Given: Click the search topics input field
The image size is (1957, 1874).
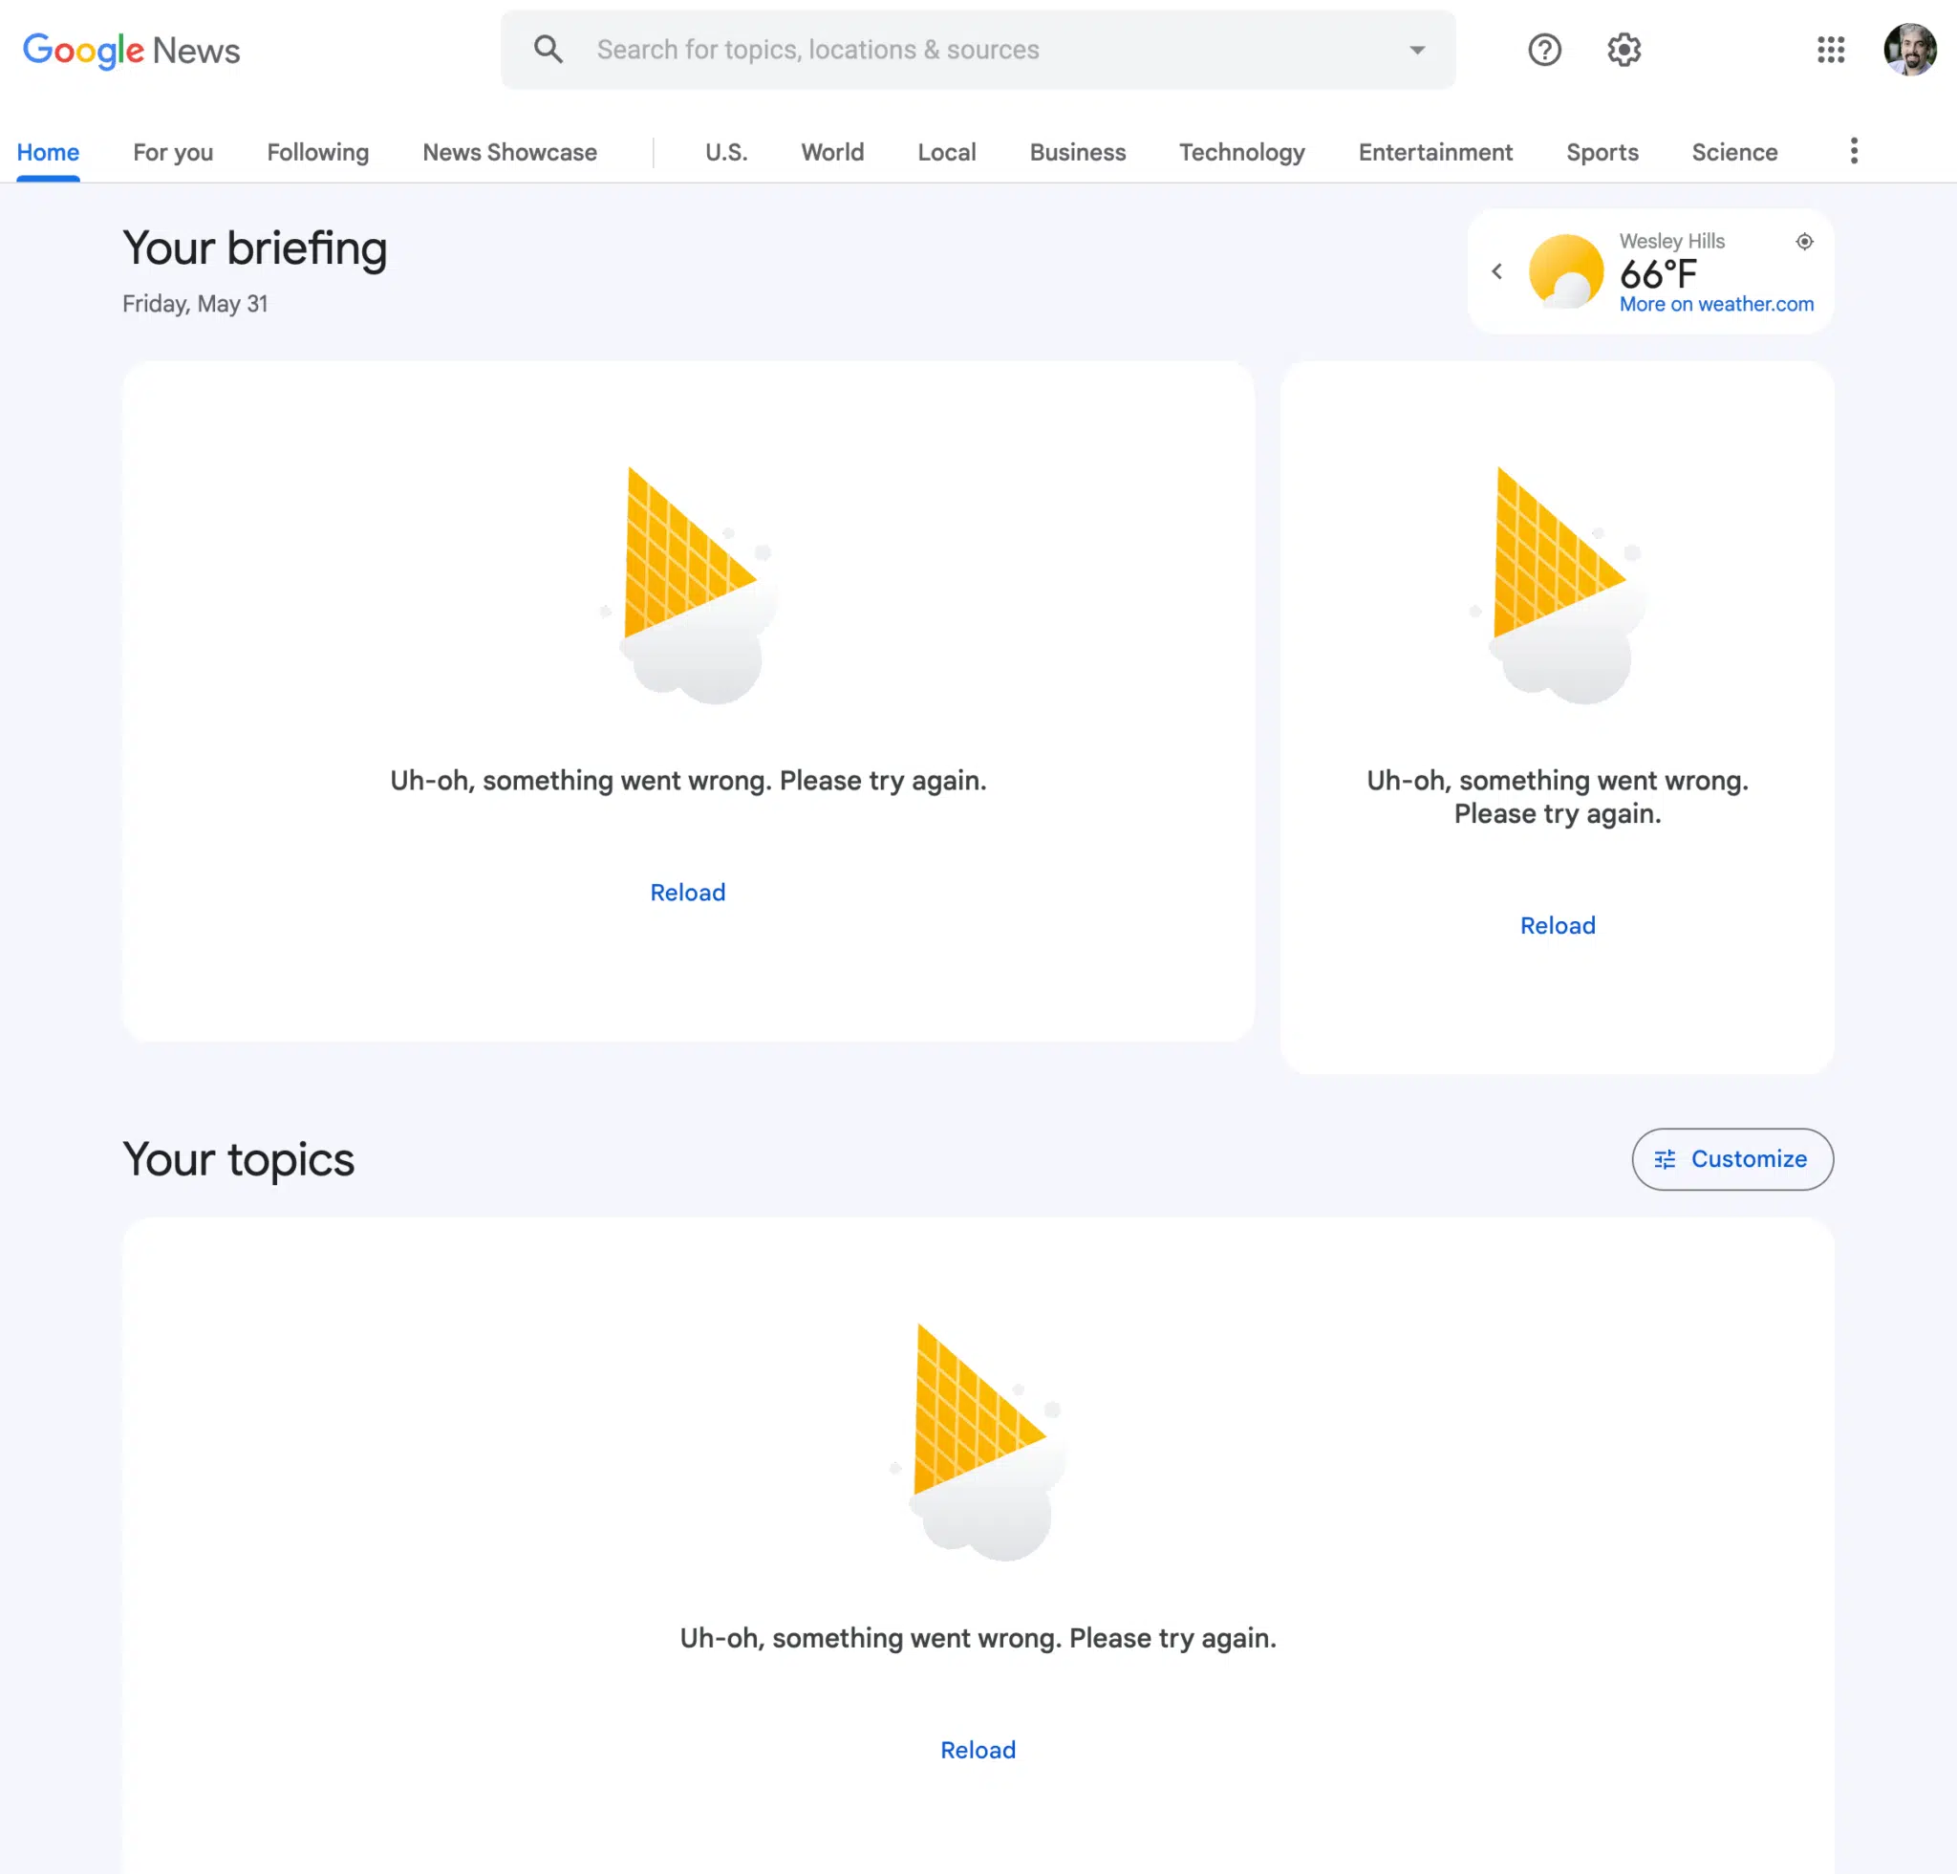Looking at the screenshot, I should click(x=978, y=50).
